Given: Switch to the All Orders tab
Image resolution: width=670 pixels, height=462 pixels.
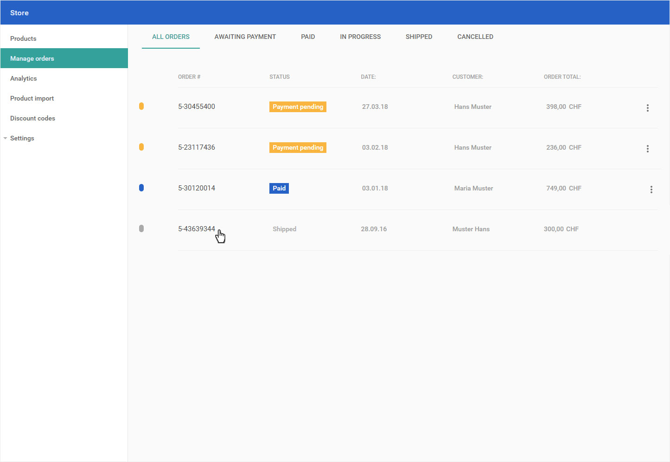Looking at the screenshot, I should point(171,37).
